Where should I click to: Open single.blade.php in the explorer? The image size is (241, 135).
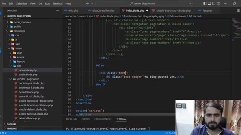pyautogui.click(x=28, y=75)
